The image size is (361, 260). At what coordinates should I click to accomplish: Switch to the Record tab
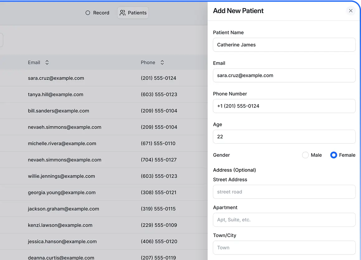97,13
